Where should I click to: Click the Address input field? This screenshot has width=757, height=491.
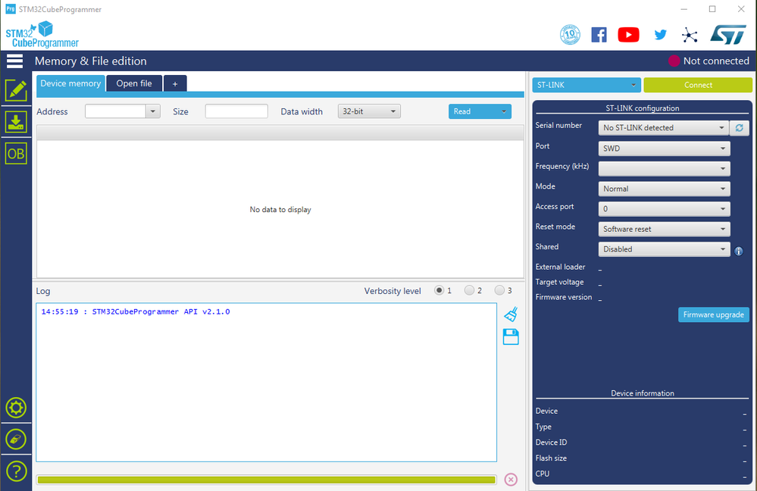(115, 111)
